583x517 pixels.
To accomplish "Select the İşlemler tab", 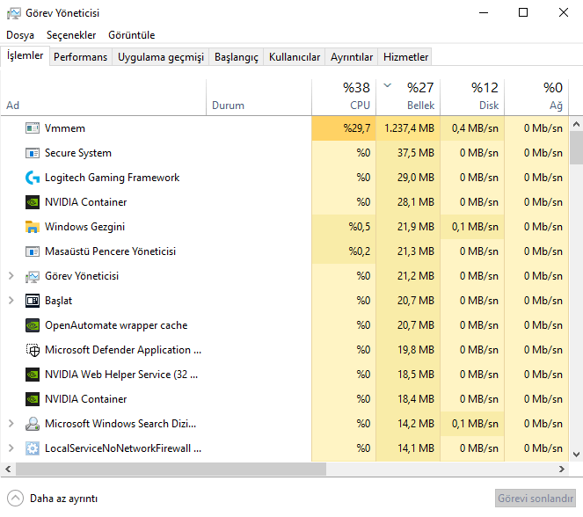I will click(x=25, y=55).
